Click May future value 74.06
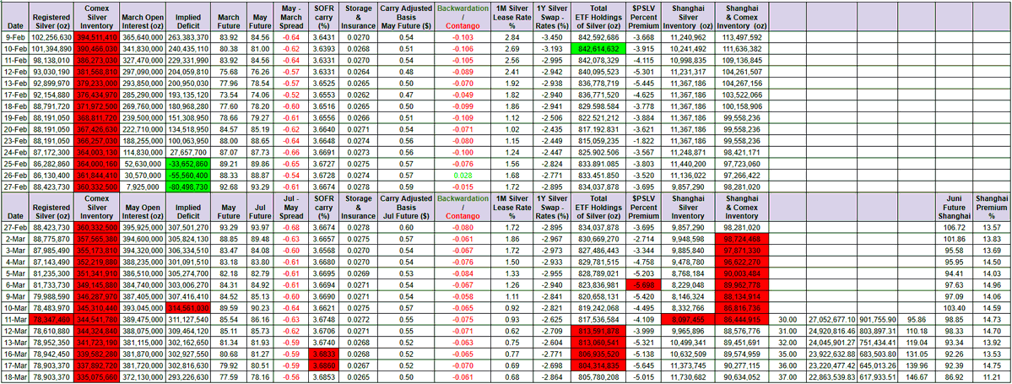This screenshot has height=384, width=1012. [x=261, y=94]
